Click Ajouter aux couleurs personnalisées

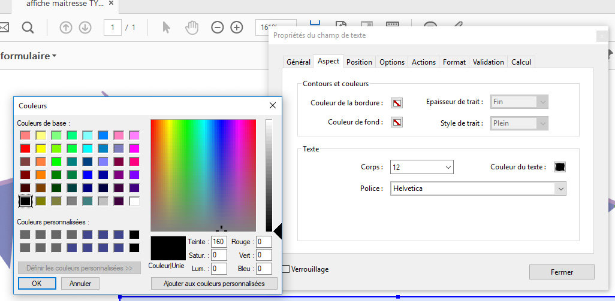214,283
